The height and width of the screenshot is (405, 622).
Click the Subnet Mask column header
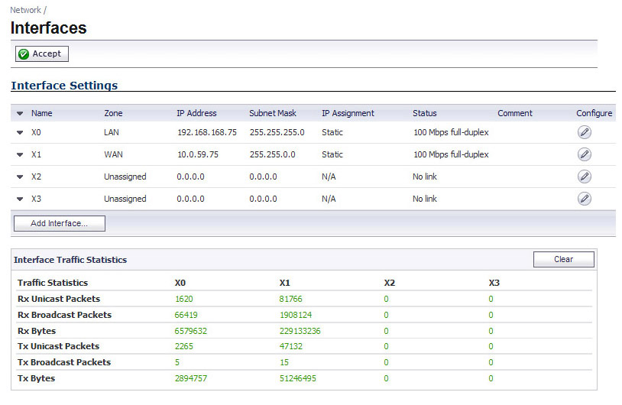tap(273, 113)
